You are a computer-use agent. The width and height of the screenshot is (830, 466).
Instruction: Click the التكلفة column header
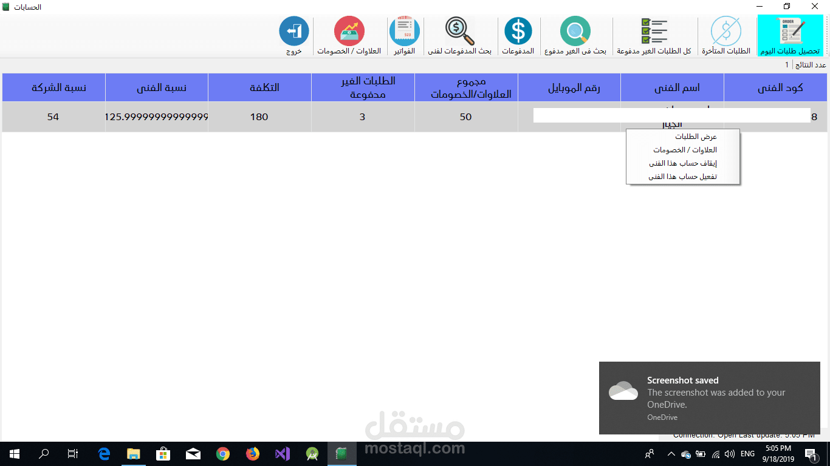coord(259,87)
